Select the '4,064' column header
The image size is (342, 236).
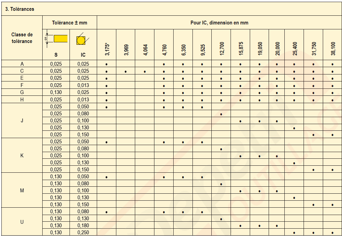point(145,50)
